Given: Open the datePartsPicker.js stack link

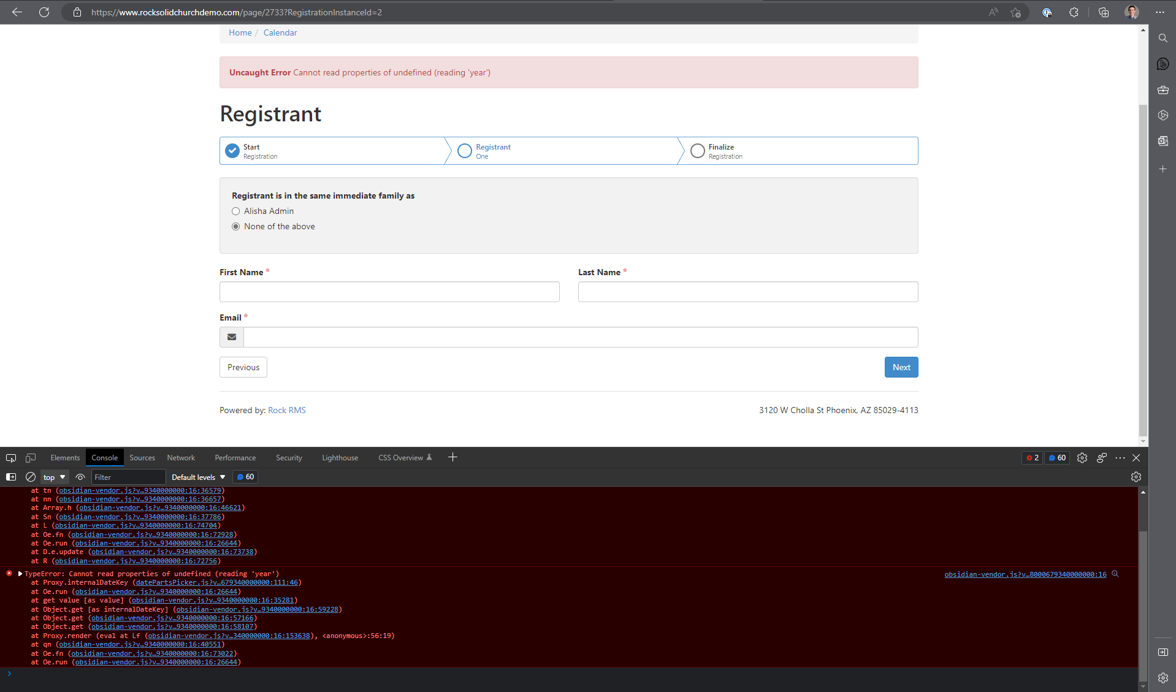Looking at the screenshot, I should (x=216, y=583).
